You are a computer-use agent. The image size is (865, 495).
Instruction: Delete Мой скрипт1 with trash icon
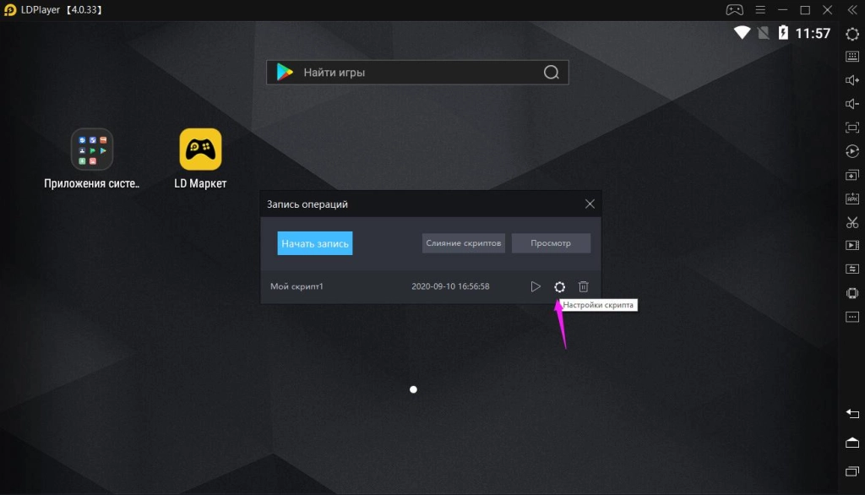(583, 287)
